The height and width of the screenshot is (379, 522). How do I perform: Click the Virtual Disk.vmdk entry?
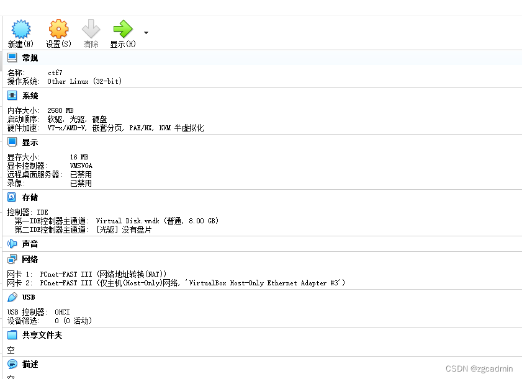click(x=157, y=221)
